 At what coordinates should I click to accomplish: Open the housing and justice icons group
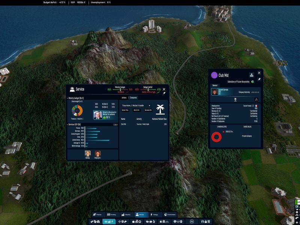(164, 222)
